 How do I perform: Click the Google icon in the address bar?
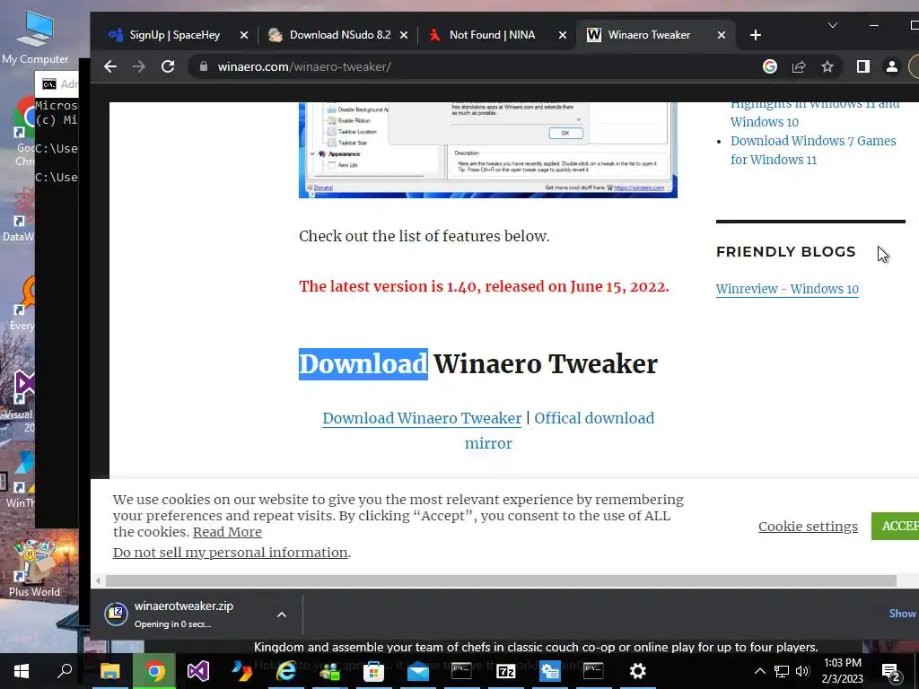coord(769,66)
